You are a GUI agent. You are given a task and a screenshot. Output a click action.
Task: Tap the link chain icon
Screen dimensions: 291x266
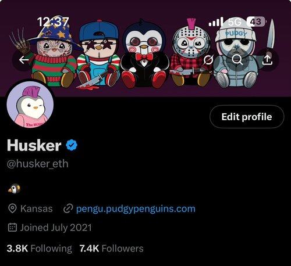[68, 209]
